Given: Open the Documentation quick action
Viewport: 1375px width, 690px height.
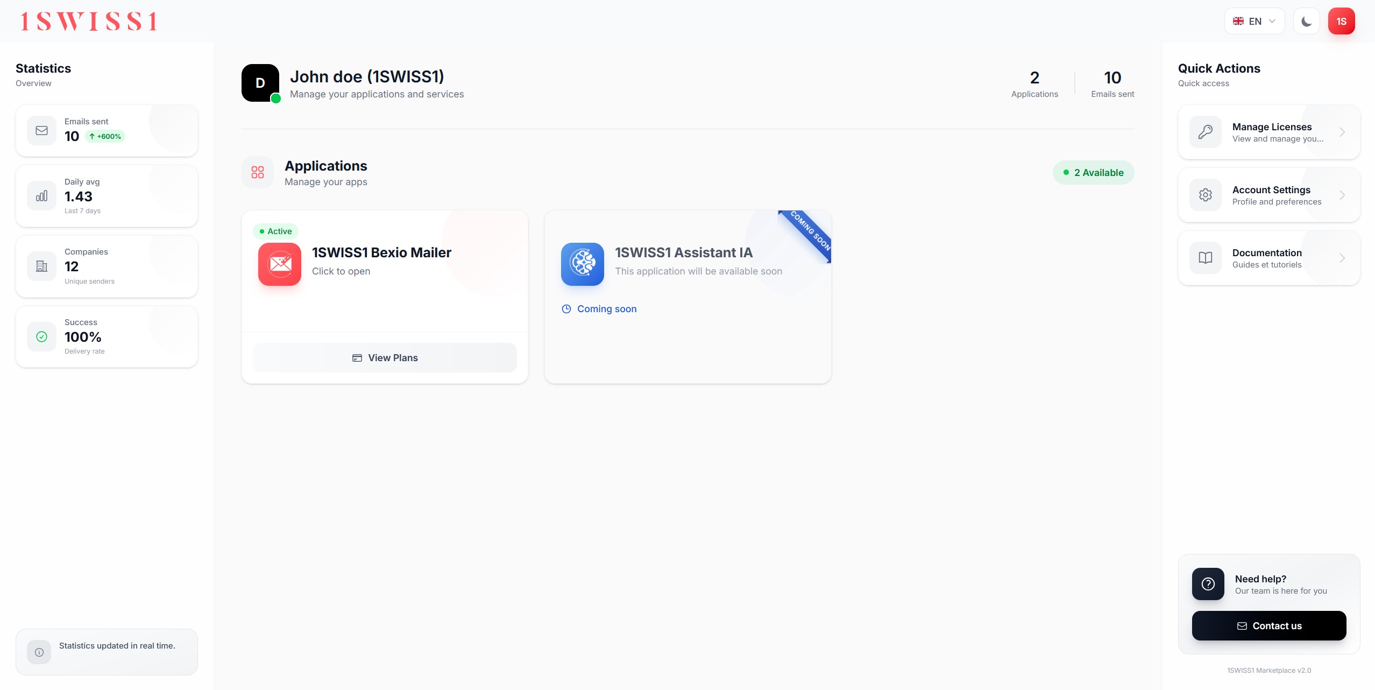Looking at the screenshot, I should 1269,258.
